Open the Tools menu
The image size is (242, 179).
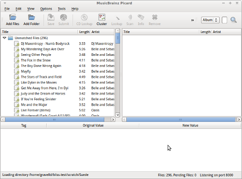[62, 9]
